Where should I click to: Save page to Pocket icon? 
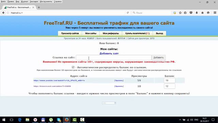click(191, 13)
